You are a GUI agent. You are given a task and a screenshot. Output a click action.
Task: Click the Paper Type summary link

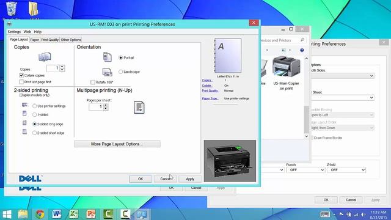point(210,98)
